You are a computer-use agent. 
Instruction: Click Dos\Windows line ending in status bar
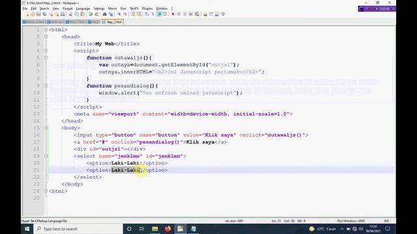347,221
